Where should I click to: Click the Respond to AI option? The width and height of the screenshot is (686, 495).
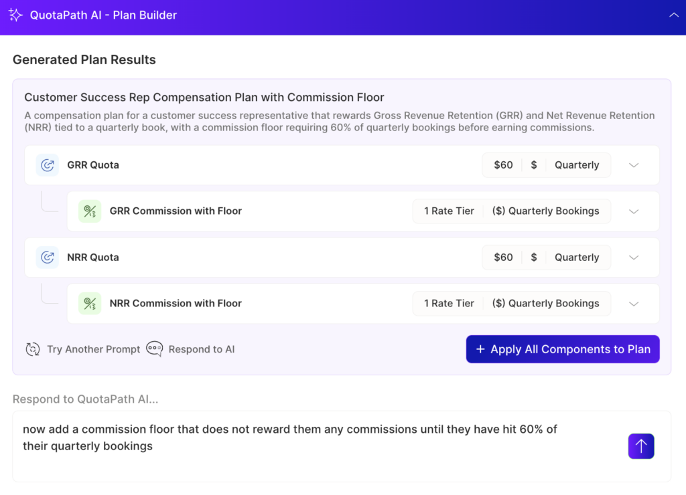pos(201,349)
